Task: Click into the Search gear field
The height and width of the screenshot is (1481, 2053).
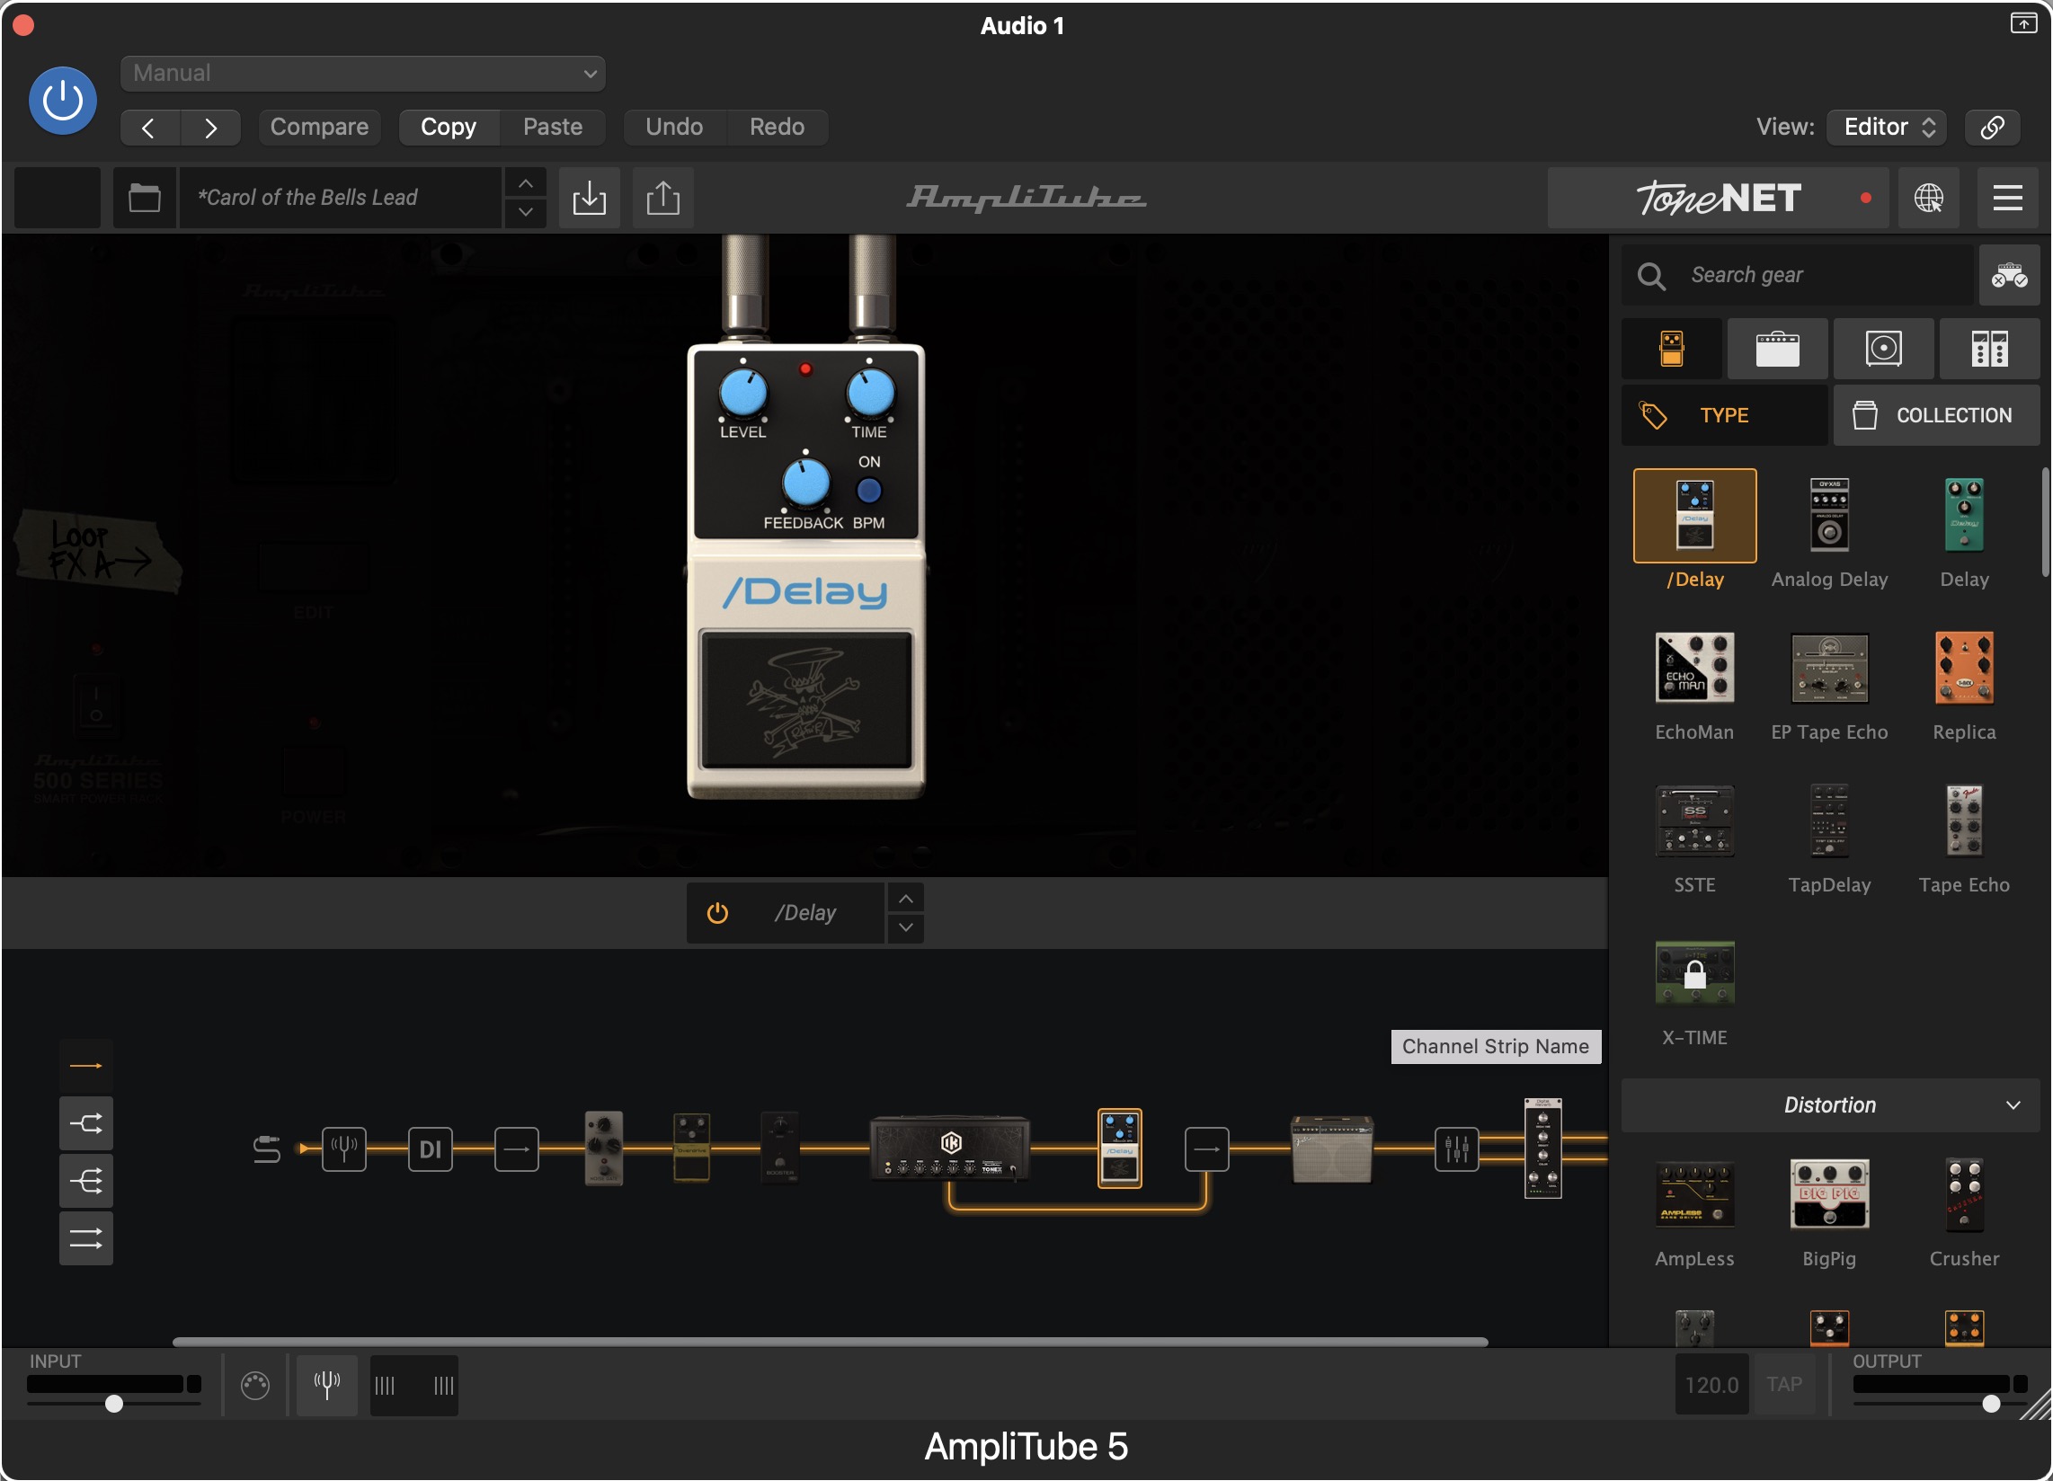Action: [x=1797, y=274]
